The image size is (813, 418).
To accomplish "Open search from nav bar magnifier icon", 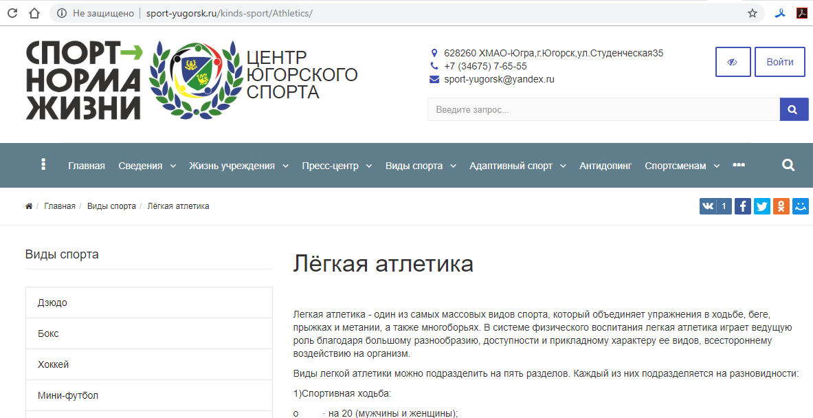I will (788, 166).
